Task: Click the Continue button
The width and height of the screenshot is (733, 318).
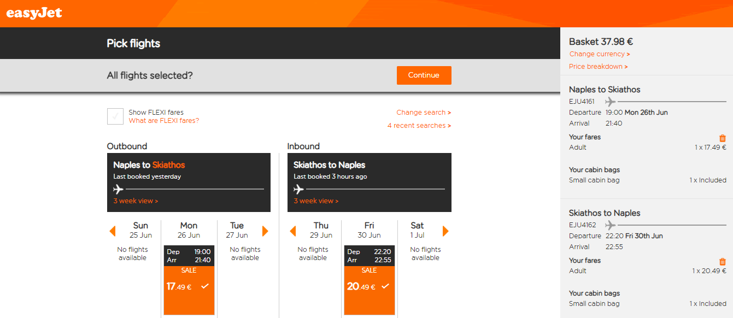Action: [x=424, y=75]
